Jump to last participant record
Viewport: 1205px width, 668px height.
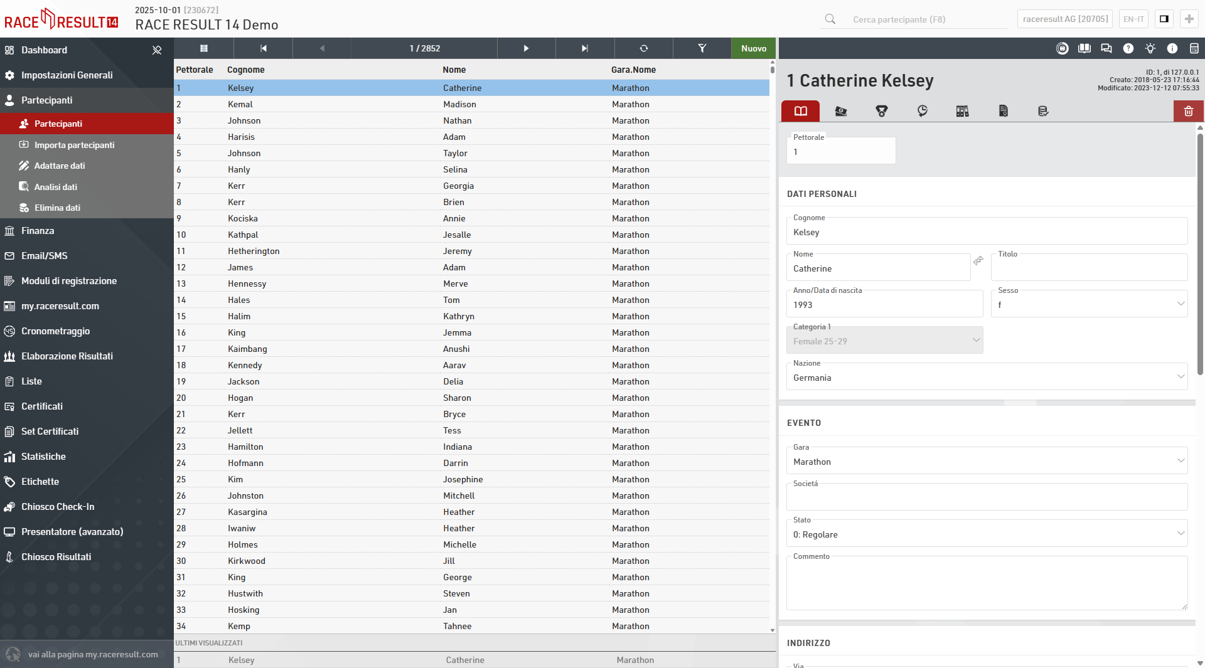coord(584,48)
